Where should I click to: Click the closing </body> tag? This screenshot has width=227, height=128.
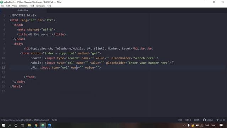point(19,82)
